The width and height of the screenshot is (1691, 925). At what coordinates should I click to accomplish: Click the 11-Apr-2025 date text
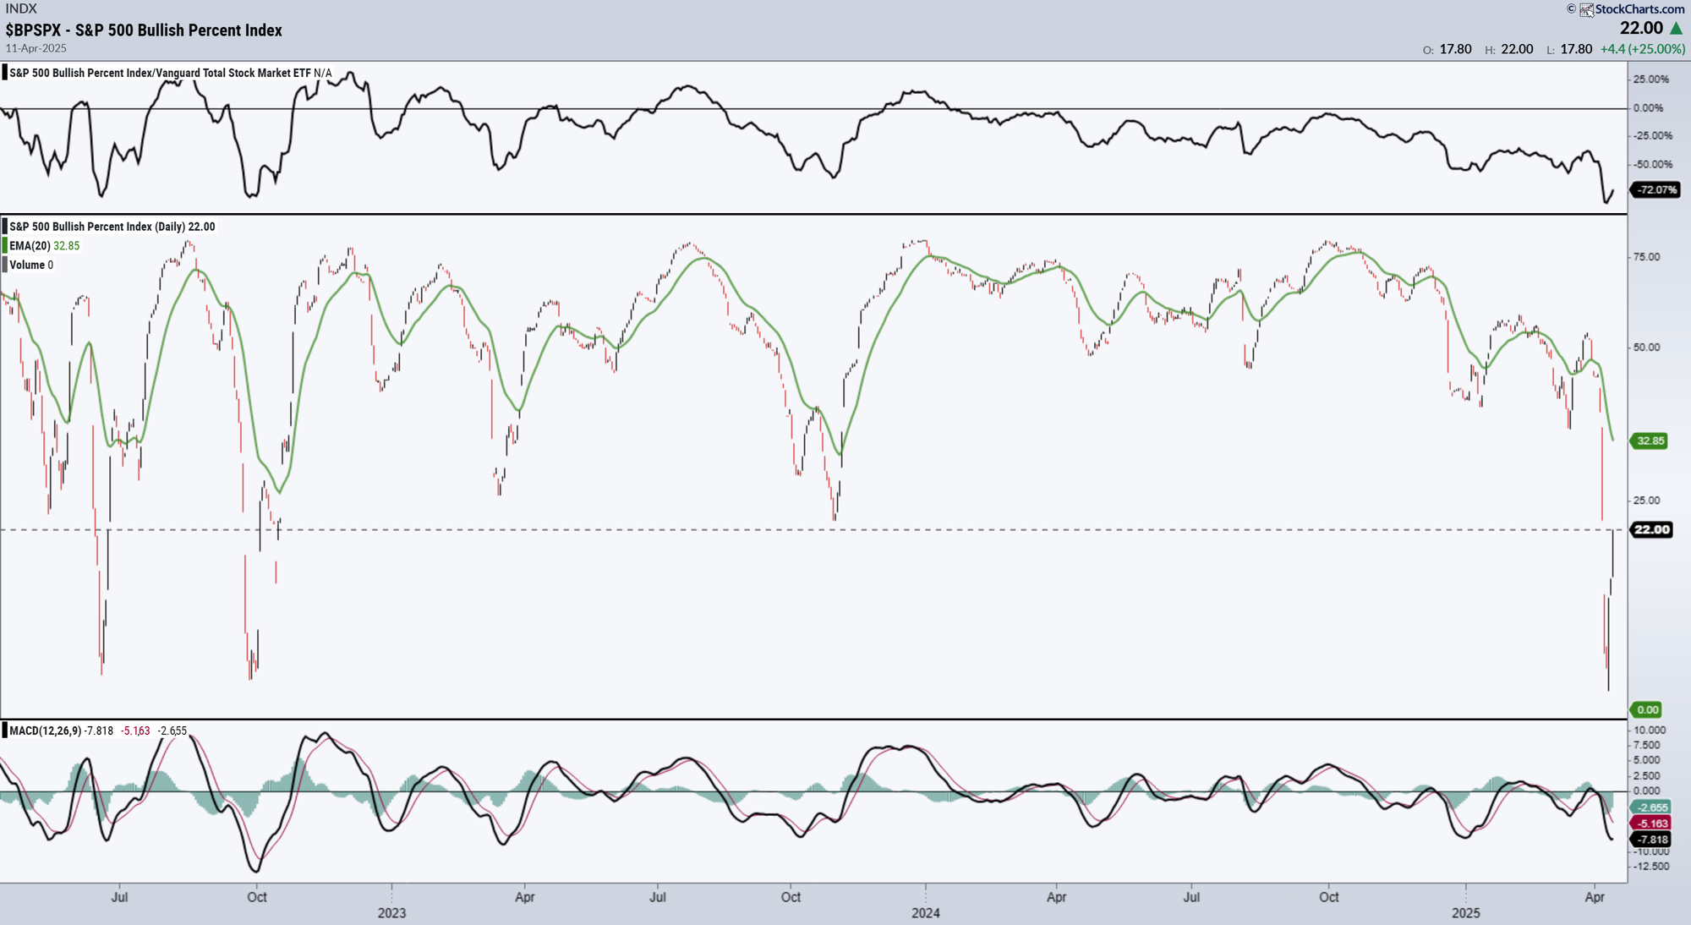click(36, 48)
